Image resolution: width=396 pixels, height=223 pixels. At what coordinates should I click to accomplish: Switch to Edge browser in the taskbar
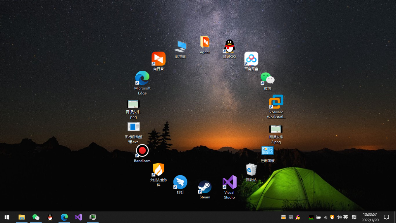64,217
